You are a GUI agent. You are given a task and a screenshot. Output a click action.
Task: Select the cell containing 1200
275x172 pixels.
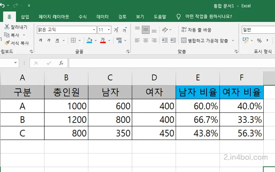(x=66, y=119)
